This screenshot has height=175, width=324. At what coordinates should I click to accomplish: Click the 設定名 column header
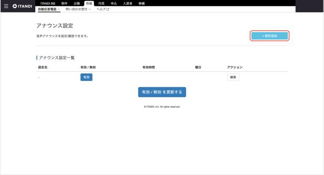(x=43, y=67)
